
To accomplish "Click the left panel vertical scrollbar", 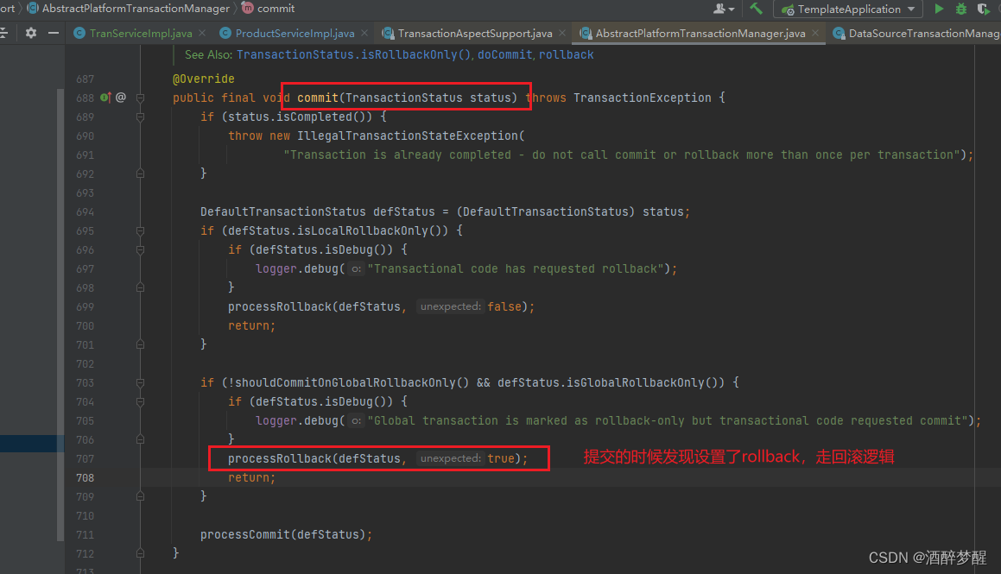I will click(60, 315).
